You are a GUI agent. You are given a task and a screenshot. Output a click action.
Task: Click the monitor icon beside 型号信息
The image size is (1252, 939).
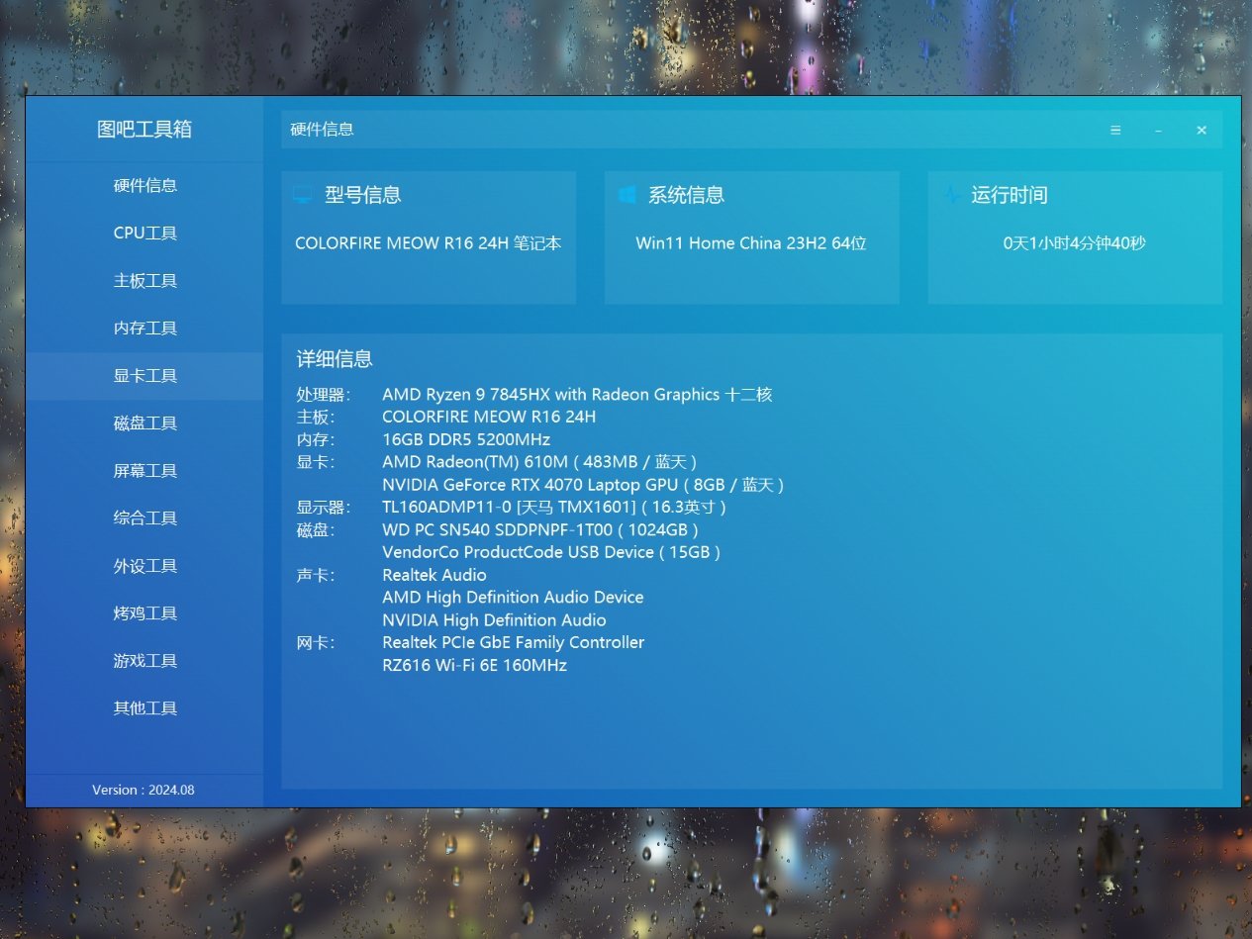(x=303, y=195)
